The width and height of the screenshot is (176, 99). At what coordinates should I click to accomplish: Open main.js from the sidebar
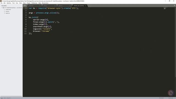tap(7, 11)
